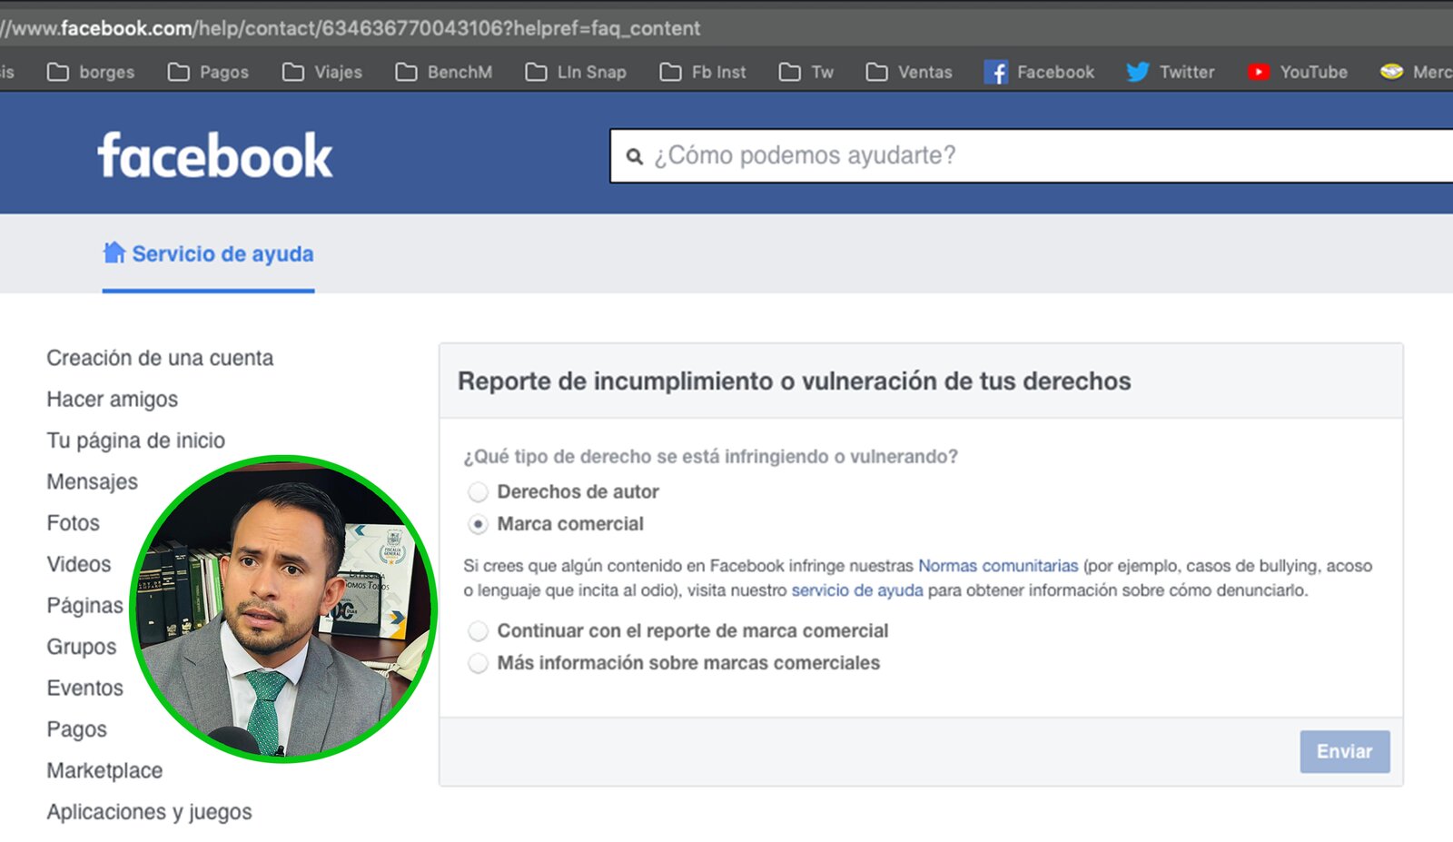Viewport: 1453px width, 842px height.
Task: Click the home icon beside Servicio de ayuda
Action: point(114,253)
